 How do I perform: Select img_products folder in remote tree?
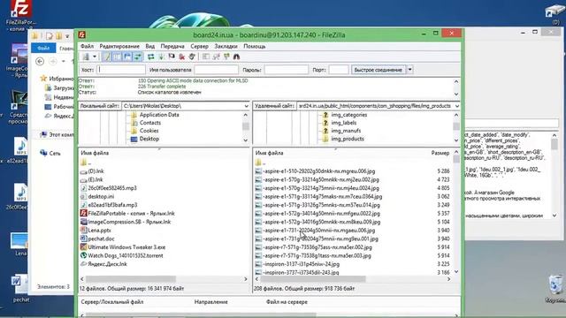[348, 139]
